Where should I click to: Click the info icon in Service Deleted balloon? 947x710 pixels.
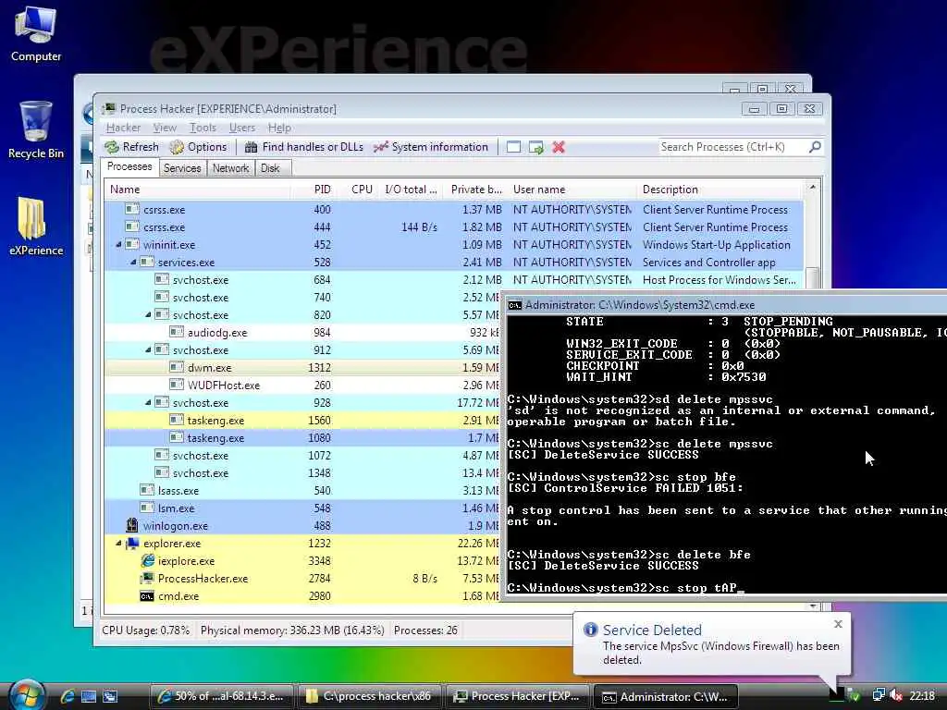pos(590,630)
